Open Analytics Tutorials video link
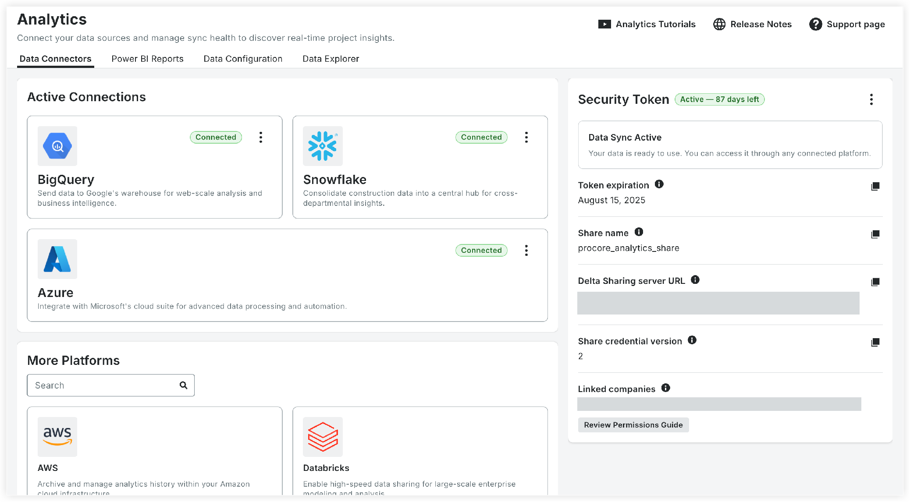This screenshot has height=502, width=910. [647, 24]
